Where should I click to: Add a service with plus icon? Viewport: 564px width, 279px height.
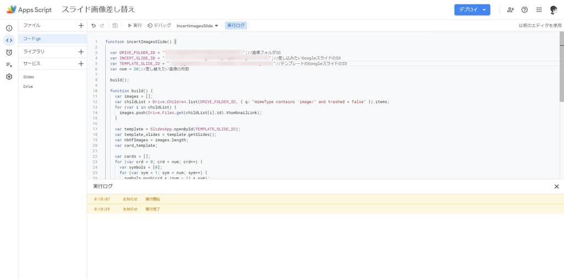click(81, 64)
